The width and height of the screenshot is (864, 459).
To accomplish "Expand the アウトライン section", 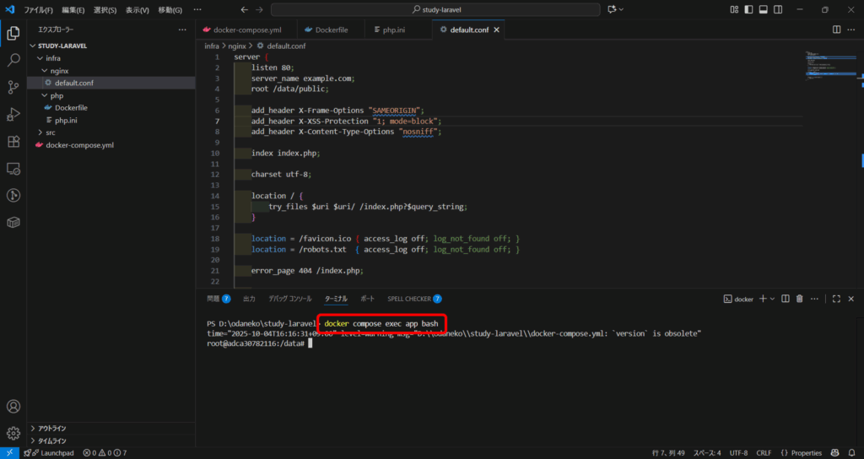I will click(x=52, y=429).
